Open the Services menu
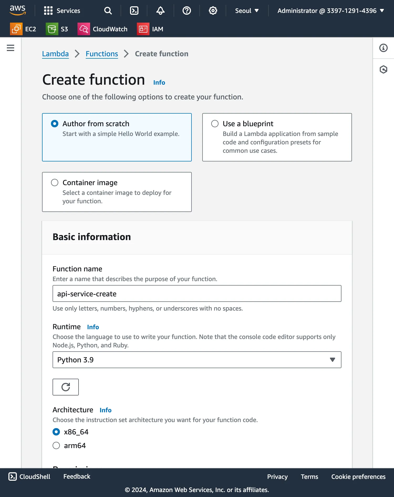The width and height of the screenshot is (394, 497). pos(62,11)
